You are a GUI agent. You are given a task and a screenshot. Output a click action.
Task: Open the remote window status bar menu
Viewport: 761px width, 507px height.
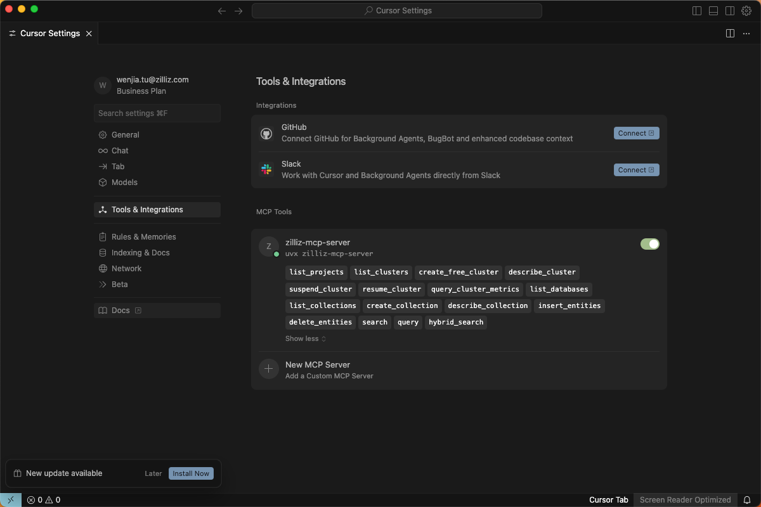click(10, 500)
